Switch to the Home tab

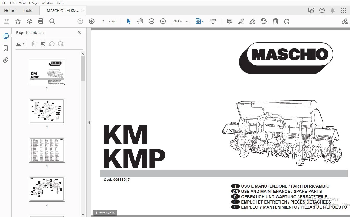[x=10, y=11]
